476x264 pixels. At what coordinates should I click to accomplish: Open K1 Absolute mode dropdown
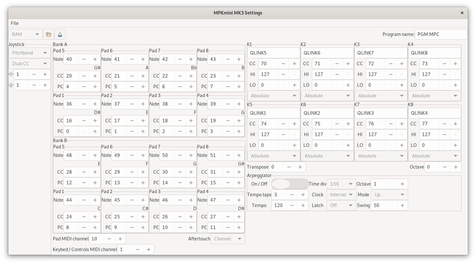273,96
